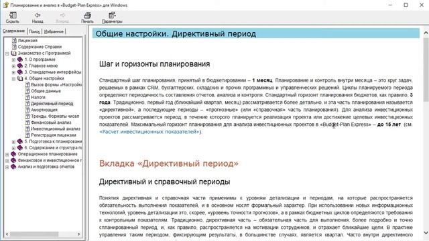This screenshot has height=241, width=429.
Task: Click the page icon beside Налоги
Action: pyautogui.click(x=27, y=97)
